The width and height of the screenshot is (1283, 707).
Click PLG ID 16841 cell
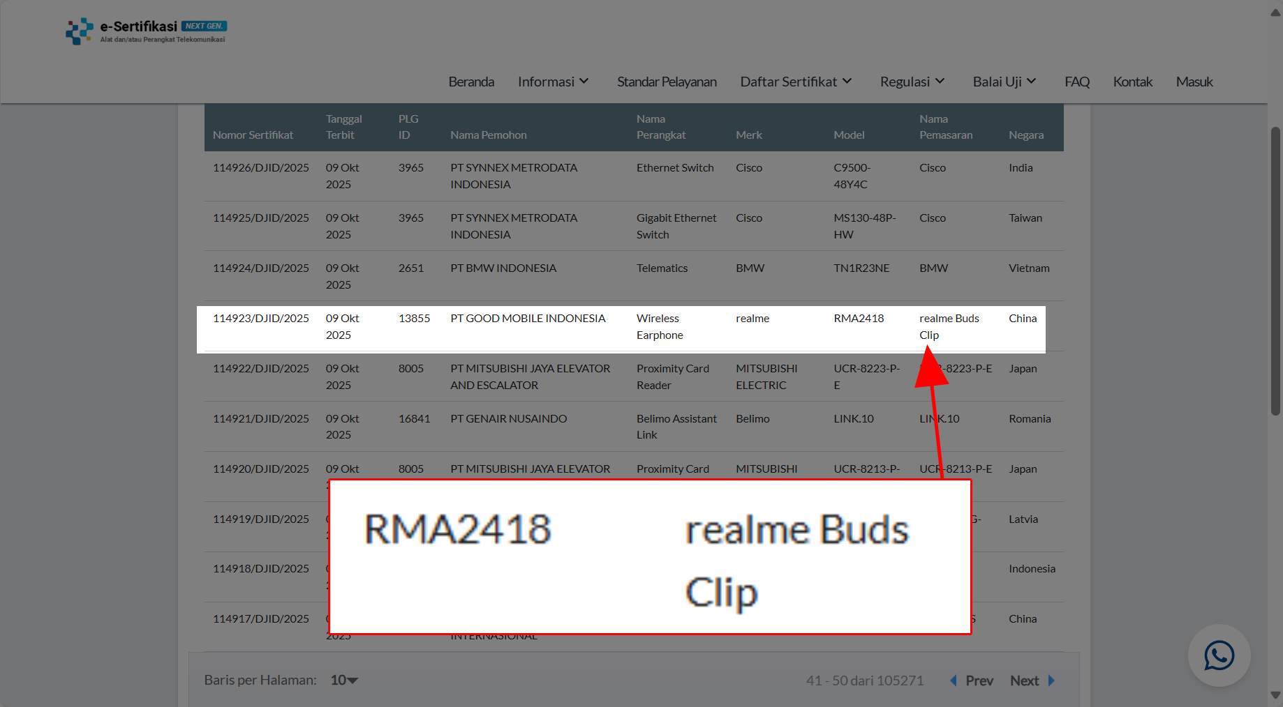coord(414,418)
